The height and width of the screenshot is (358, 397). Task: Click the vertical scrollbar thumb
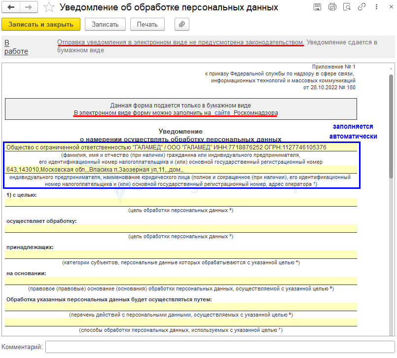(391, 127)
